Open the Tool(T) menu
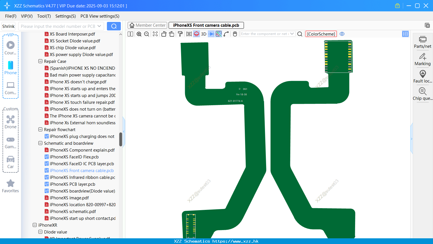The height and width of the screenshot is (244, 433). coord(44,16)
